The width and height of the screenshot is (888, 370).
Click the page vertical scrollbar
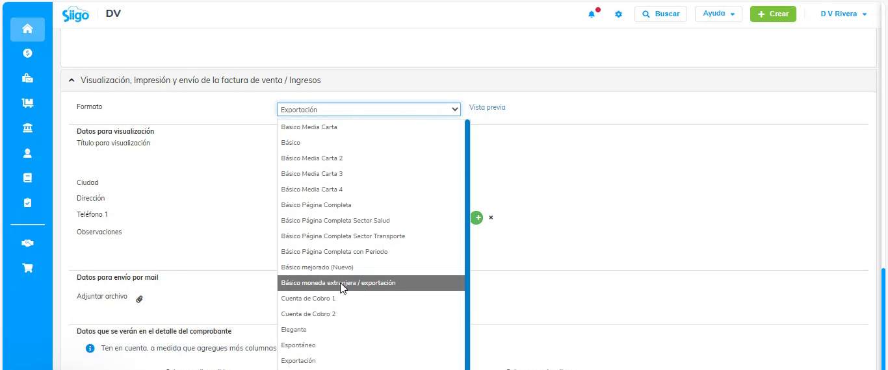click(x=883, y=318)
